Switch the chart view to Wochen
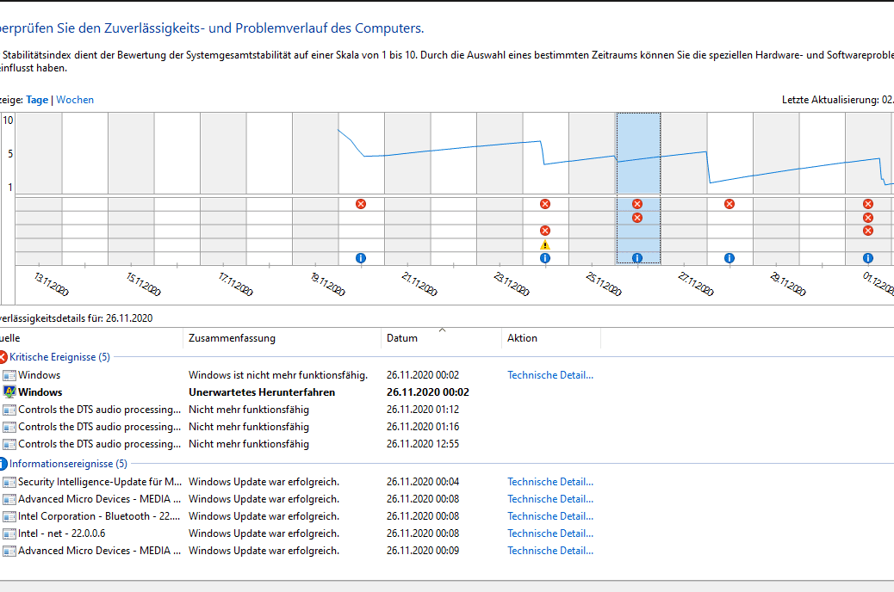The image size is (894, 592). point(75,100)
